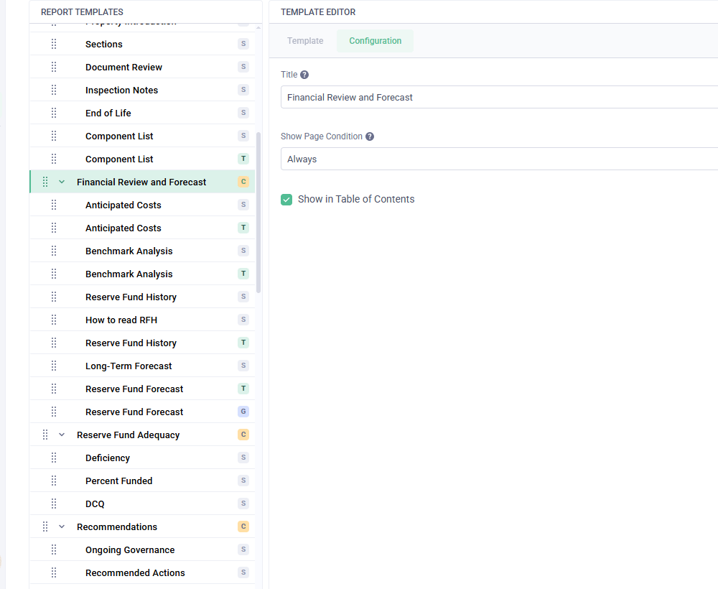Select the Configuration tab
The image size is (718, 589).
click(x=375, y=41)
